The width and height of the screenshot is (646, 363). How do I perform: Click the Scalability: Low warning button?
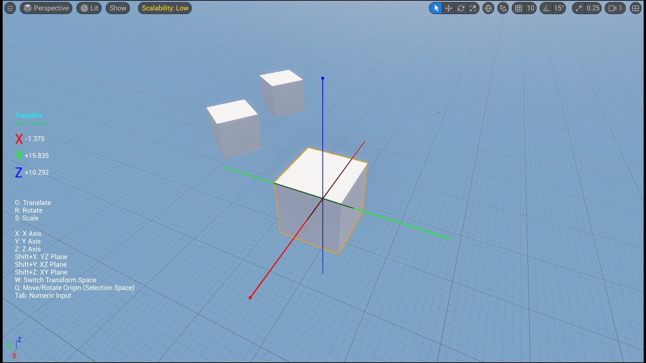tap(165, 8)
